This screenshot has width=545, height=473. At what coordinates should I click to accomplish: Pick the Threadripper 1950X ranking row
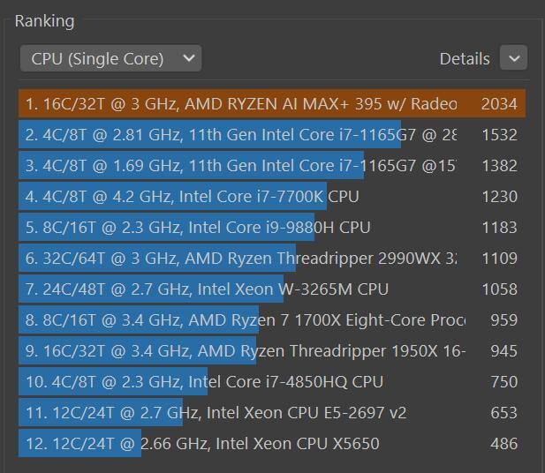(x=240, y=351)
